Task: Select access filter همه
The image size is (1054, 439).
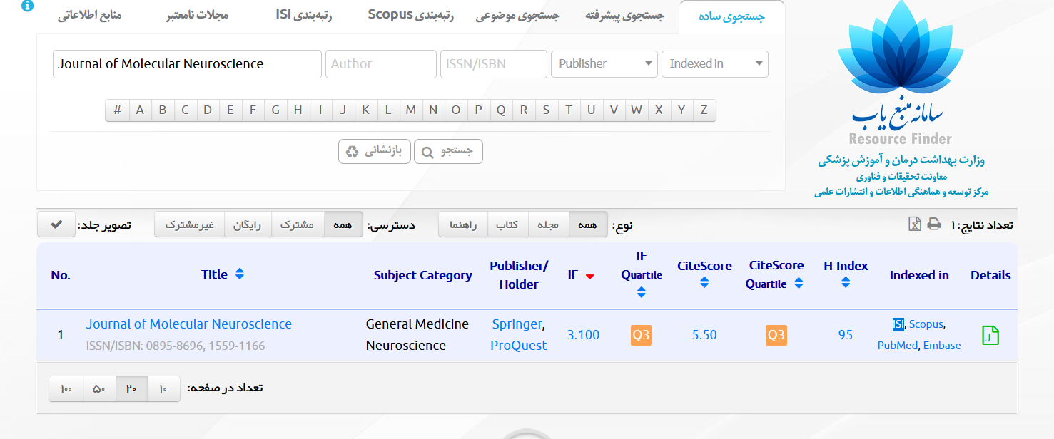Action: (343, 224)
